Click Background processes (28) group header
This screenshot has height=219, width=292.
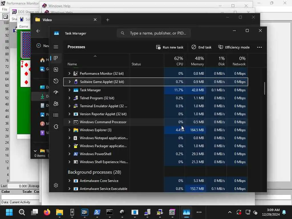[x=94, y=172]
